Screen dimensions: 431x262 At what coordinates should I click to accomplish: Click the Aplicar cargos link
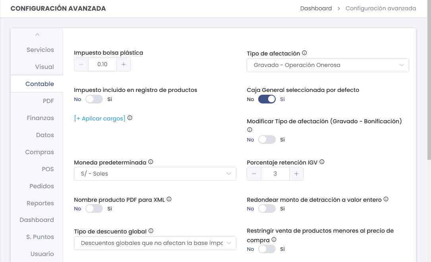pyautogui.click(x=99, y=118)
